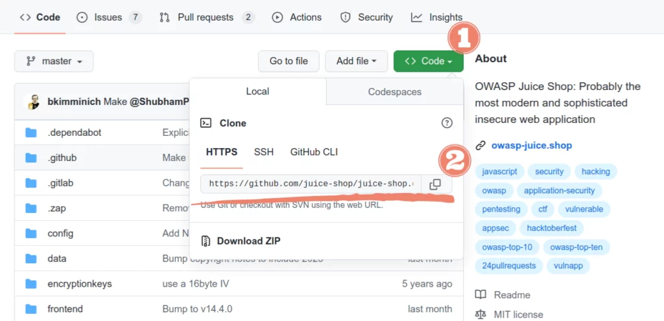This screenshot has width=664, height=321.
Task: Click the Download ZIP archive icon
Action: [x=206, y=241]
